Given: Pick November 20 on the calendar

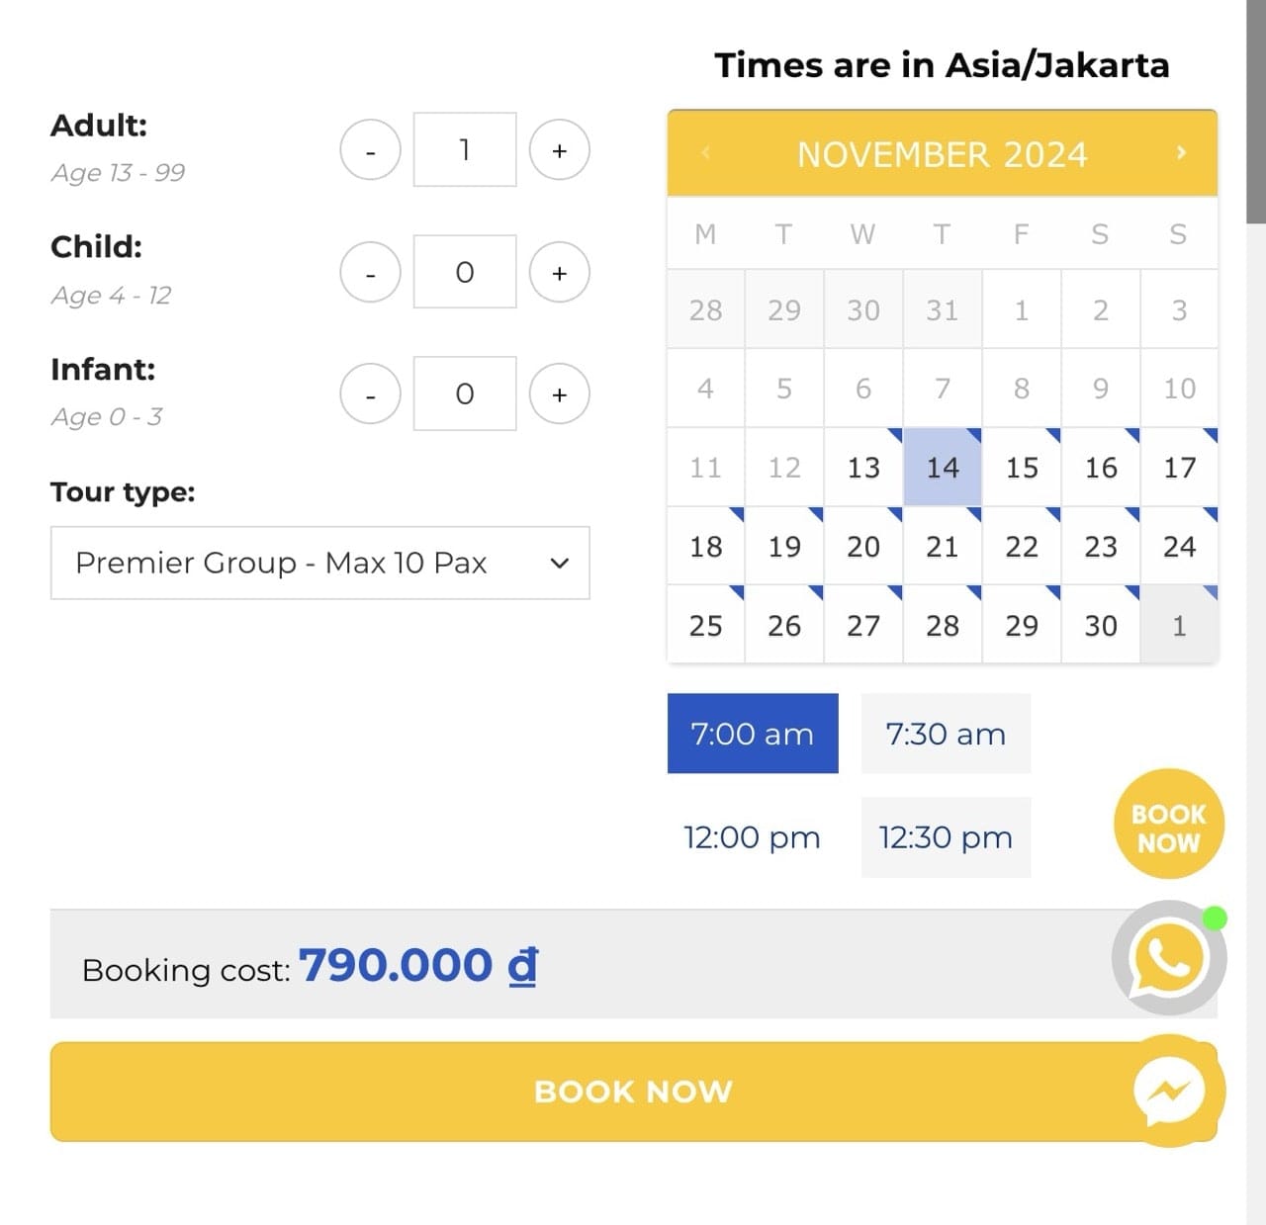Looking at the screenshot, I should click(x=863, y=546).
